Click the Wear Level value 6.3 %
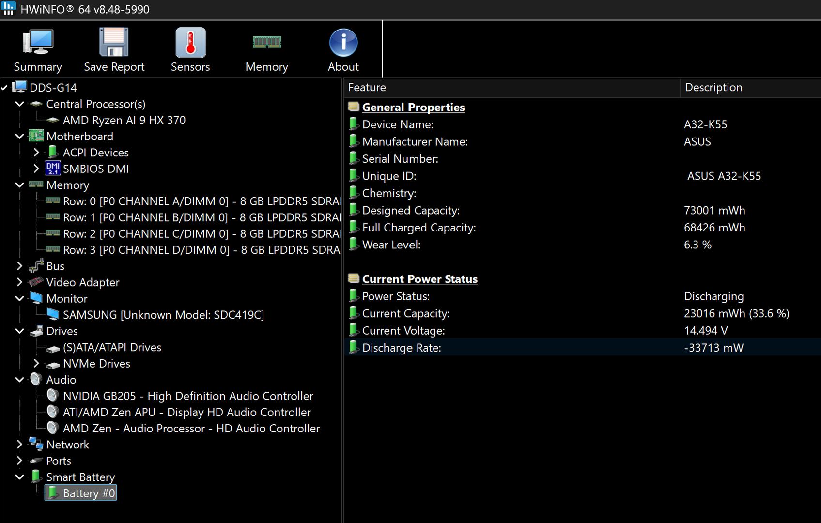The height and width of the screenshot is (523, 821). tap(697, 245)
